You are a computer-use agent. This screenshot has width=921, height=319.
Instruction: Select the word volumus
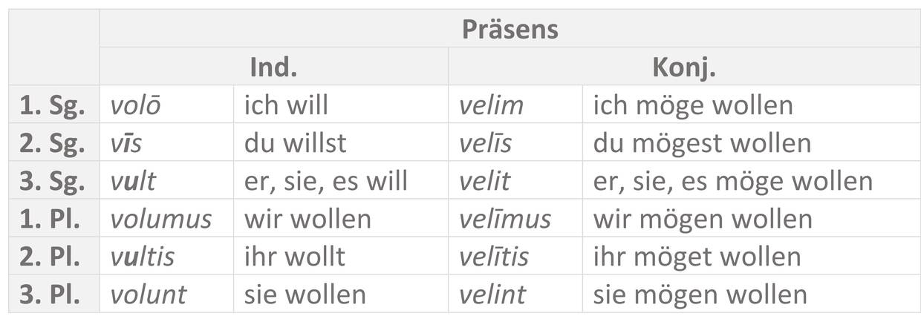pos(160,219)
